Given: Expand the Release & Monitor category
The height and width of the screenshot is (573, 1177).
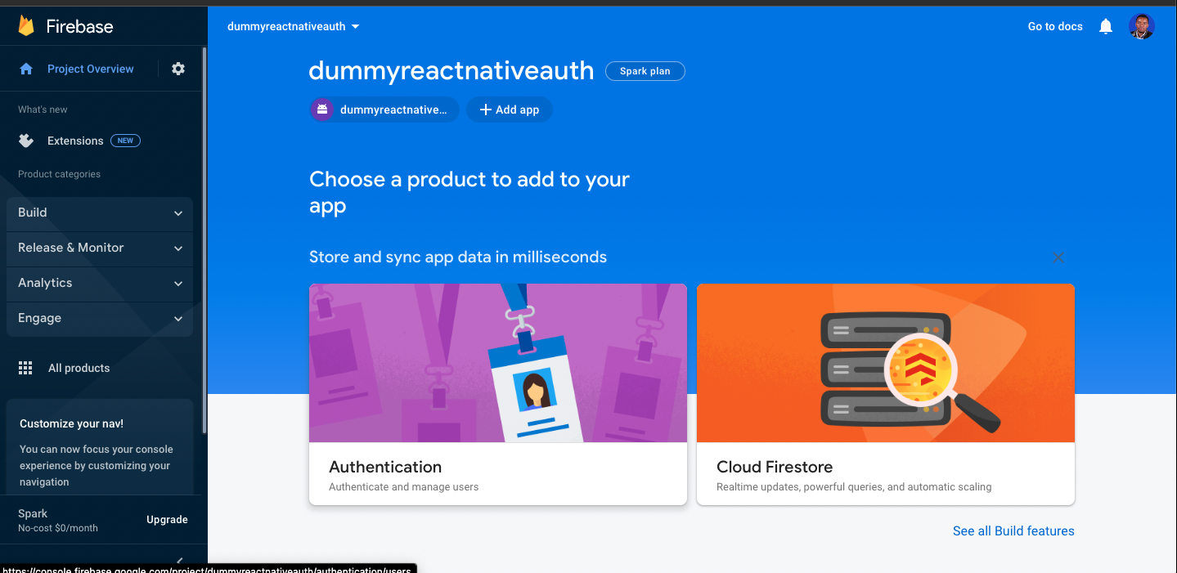Looking at the screenshot, I should tap(100, 248).
